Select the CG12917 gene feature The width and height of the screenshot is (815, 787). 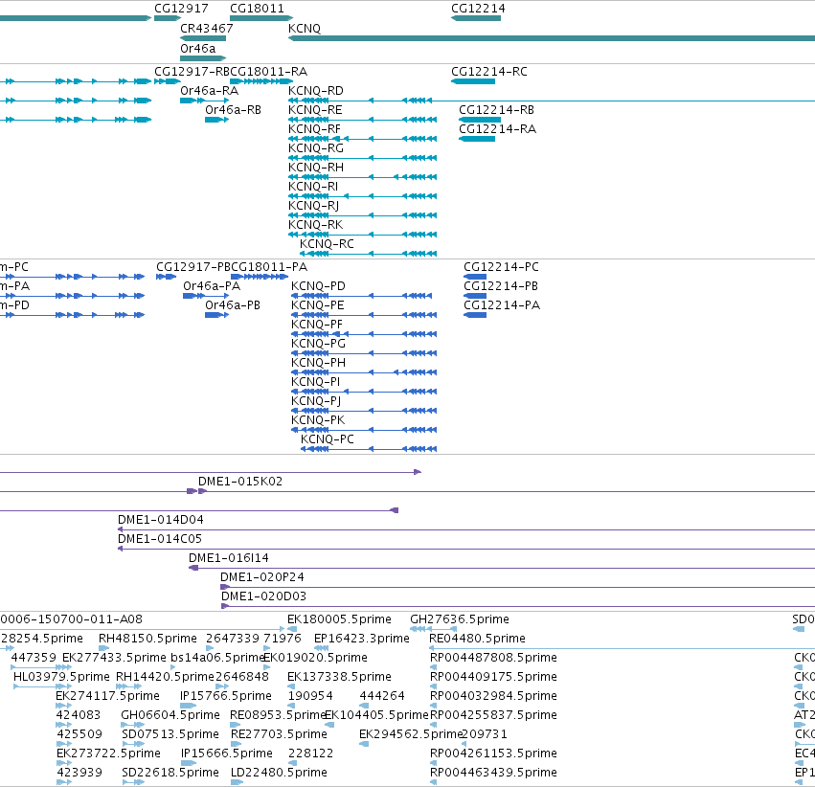pos(168,18)
